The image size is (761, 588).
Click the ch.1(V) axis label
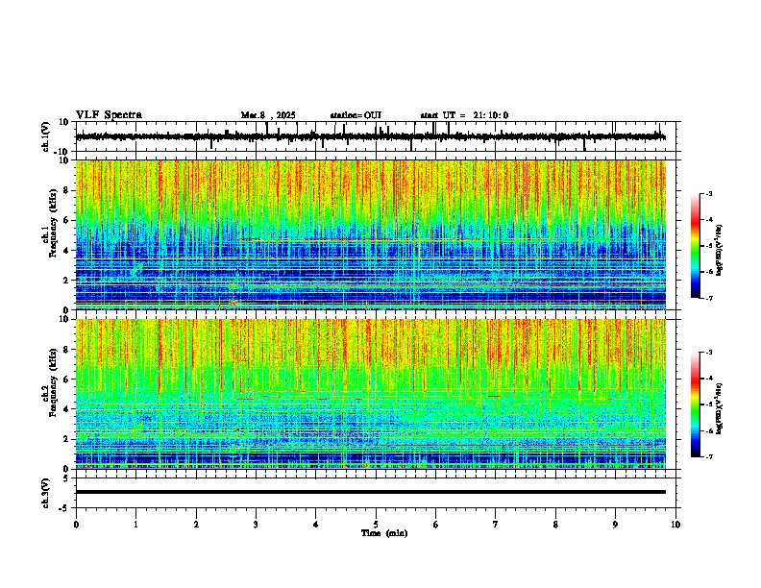click(x=46, y=136)
